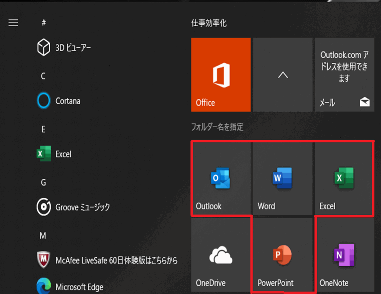381x294 pixels.
Task: Select the E letter header
Action: pyautogui.click(x=43, y=129)
